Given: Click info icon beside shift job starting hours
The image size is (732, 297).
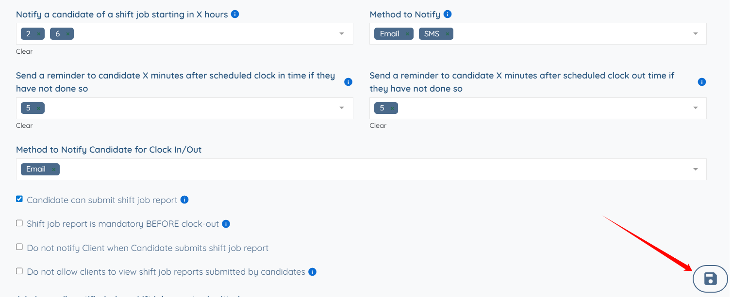Looking at the screenshot, I should tap(235, 14).
